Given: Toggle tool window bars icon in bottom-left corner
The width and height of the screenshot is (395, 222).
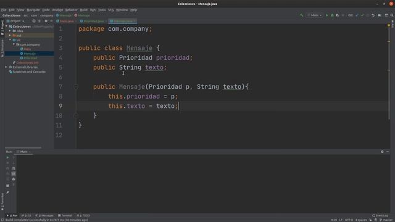Looking at the screenshot, I should click(x=2, y=220).
